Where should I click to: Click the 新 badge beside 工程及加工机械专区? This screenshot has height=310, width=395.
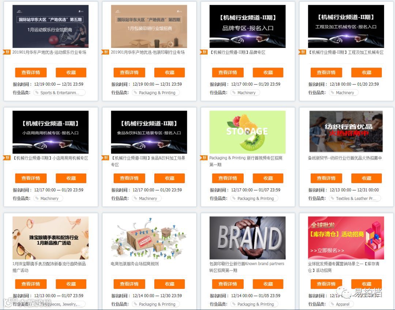302,52
